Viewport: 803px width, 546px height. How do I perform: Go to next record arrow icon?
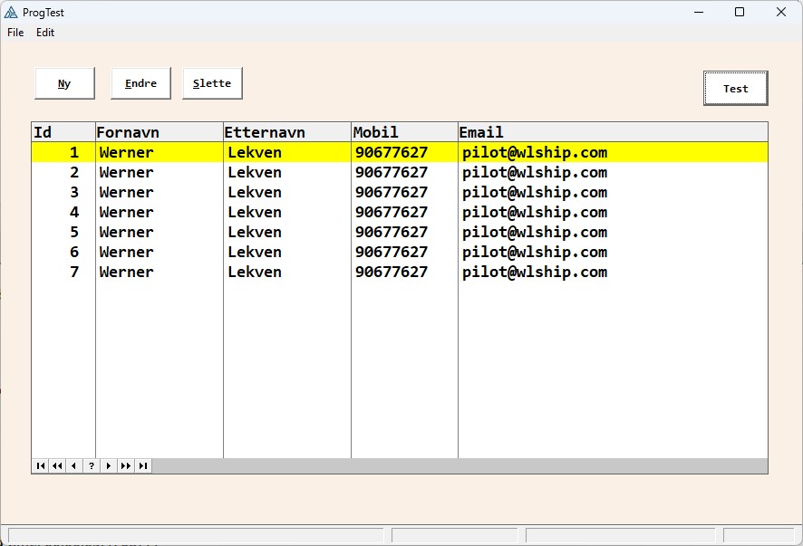click(109, 466)
